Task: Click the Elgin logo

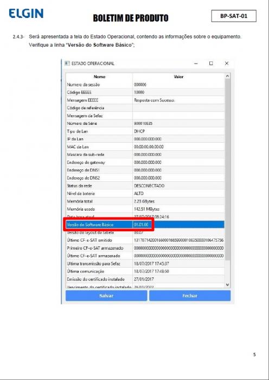Action: [x=26, y=14]
